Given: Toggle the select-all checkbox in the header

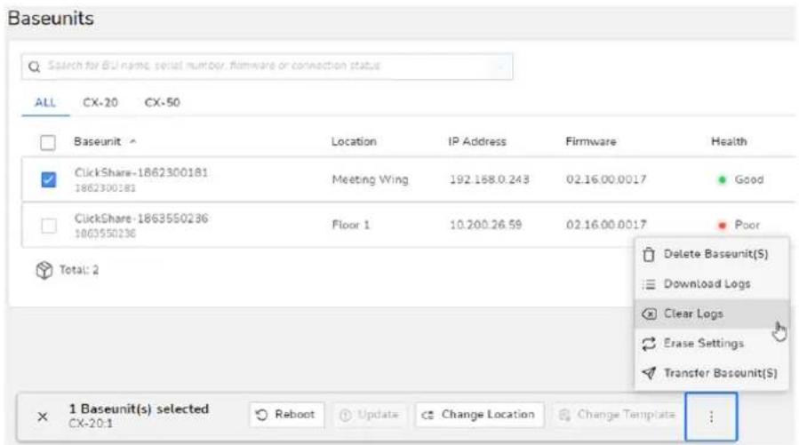Looking at the screenshot, I should click(x=48, y=143).
